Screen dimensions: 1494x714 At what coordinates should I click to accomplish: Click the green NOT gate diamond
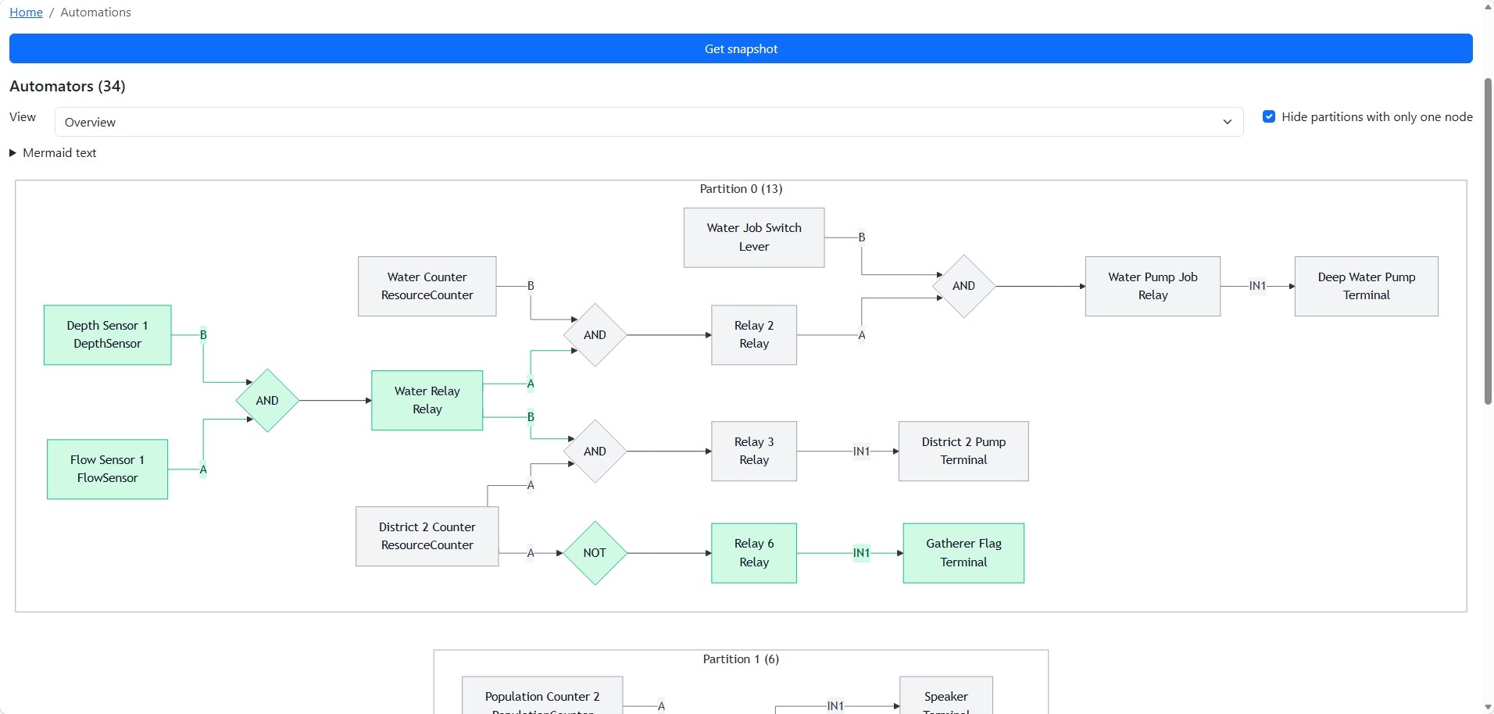[595, 553]
